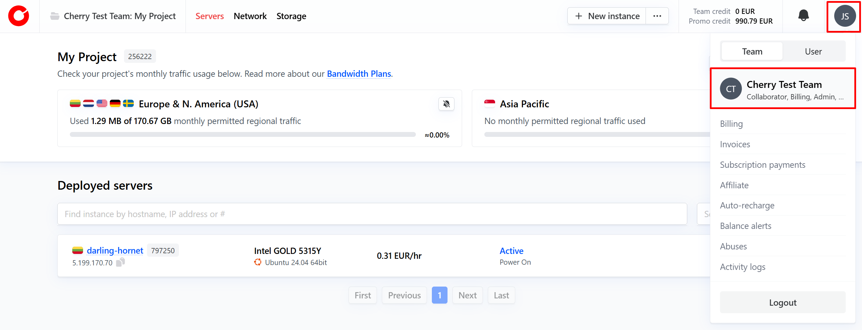Image resolution: width=862 pixels, height=330 pixels.
Task: Open more options next to New instance
Action: 657,16
